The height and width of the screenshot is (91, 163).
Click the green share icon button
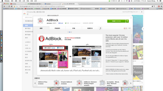[x=127, y=21]
